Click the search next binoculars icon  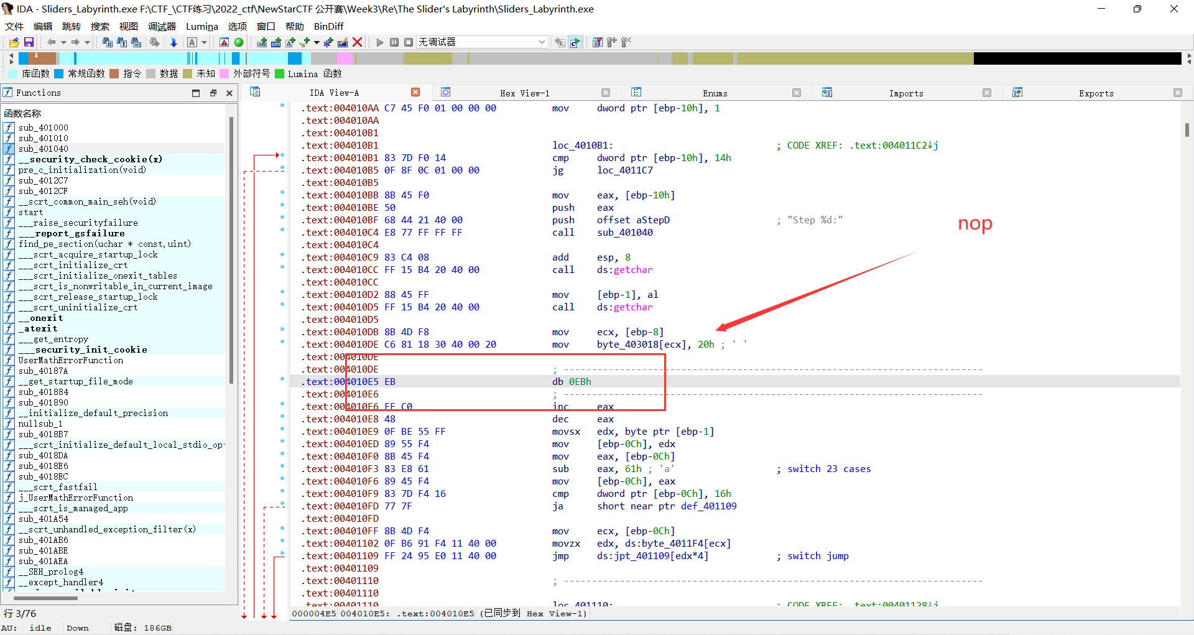click(155, 42)
